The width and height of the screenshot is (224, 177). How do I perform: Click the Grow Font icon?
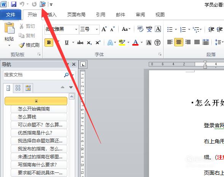click(x=104, y=29)
